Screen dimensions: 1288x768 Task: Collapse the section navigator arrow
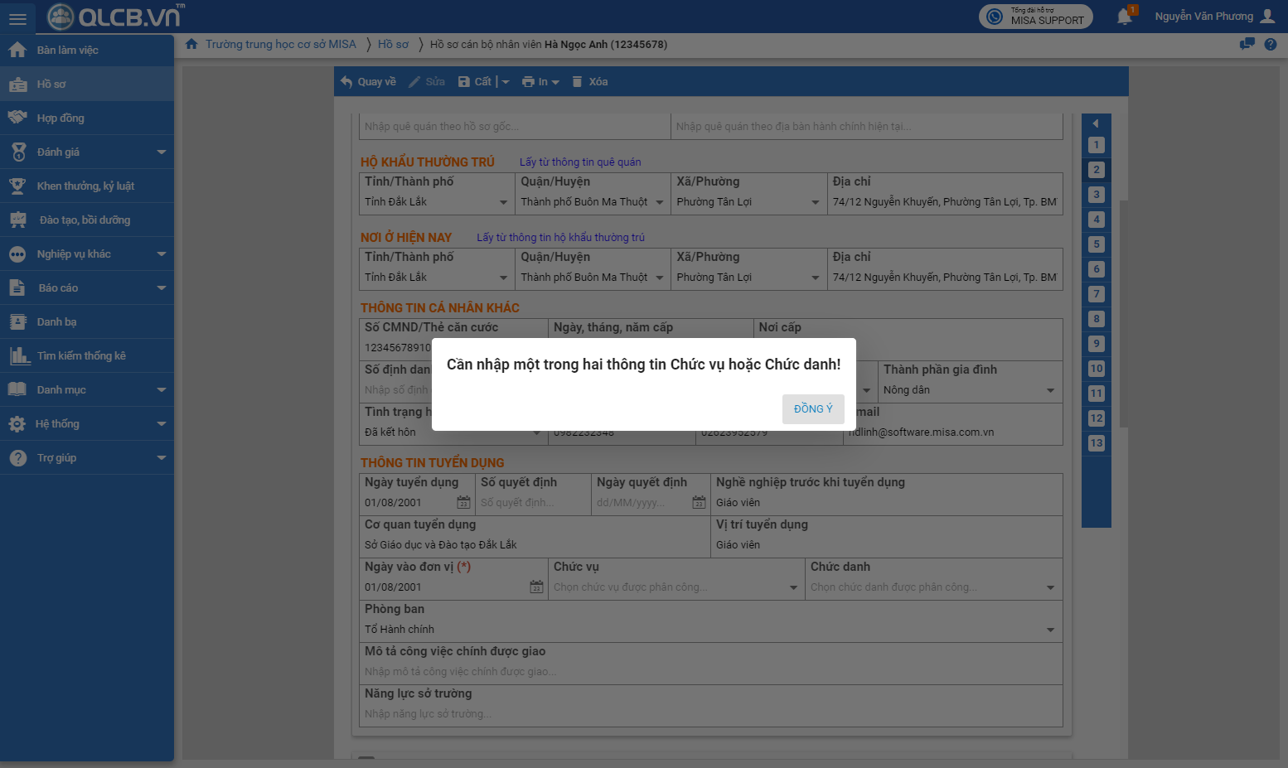click(x=1096, y=123)
